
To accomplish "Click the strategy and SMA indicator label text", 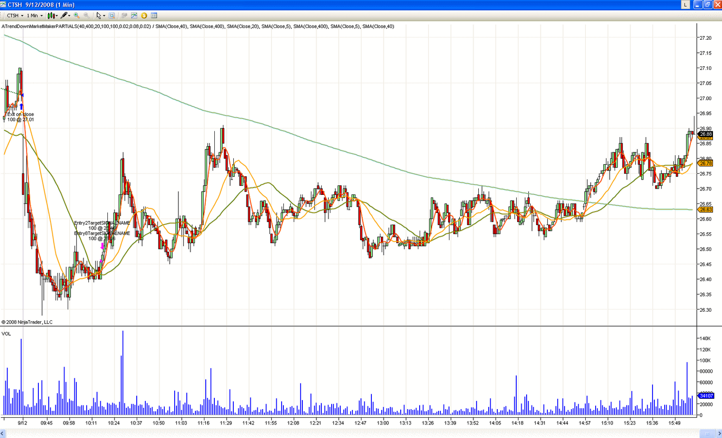I will pyautogui.click(x=198, y=26).
